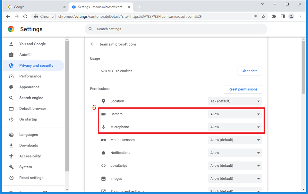Screen dimensions: 308x194
Task: Open the Camera permission dropdown
Action: pyautogui.click(x=235, y=114)
